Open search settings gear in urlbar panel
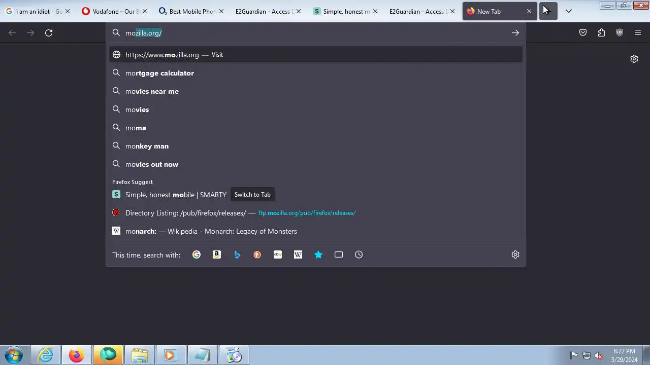 point(515,254)
